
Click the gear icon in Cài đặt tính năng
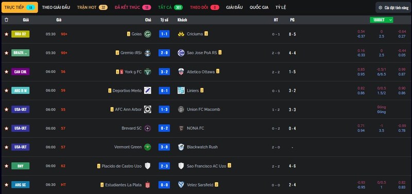380,8
